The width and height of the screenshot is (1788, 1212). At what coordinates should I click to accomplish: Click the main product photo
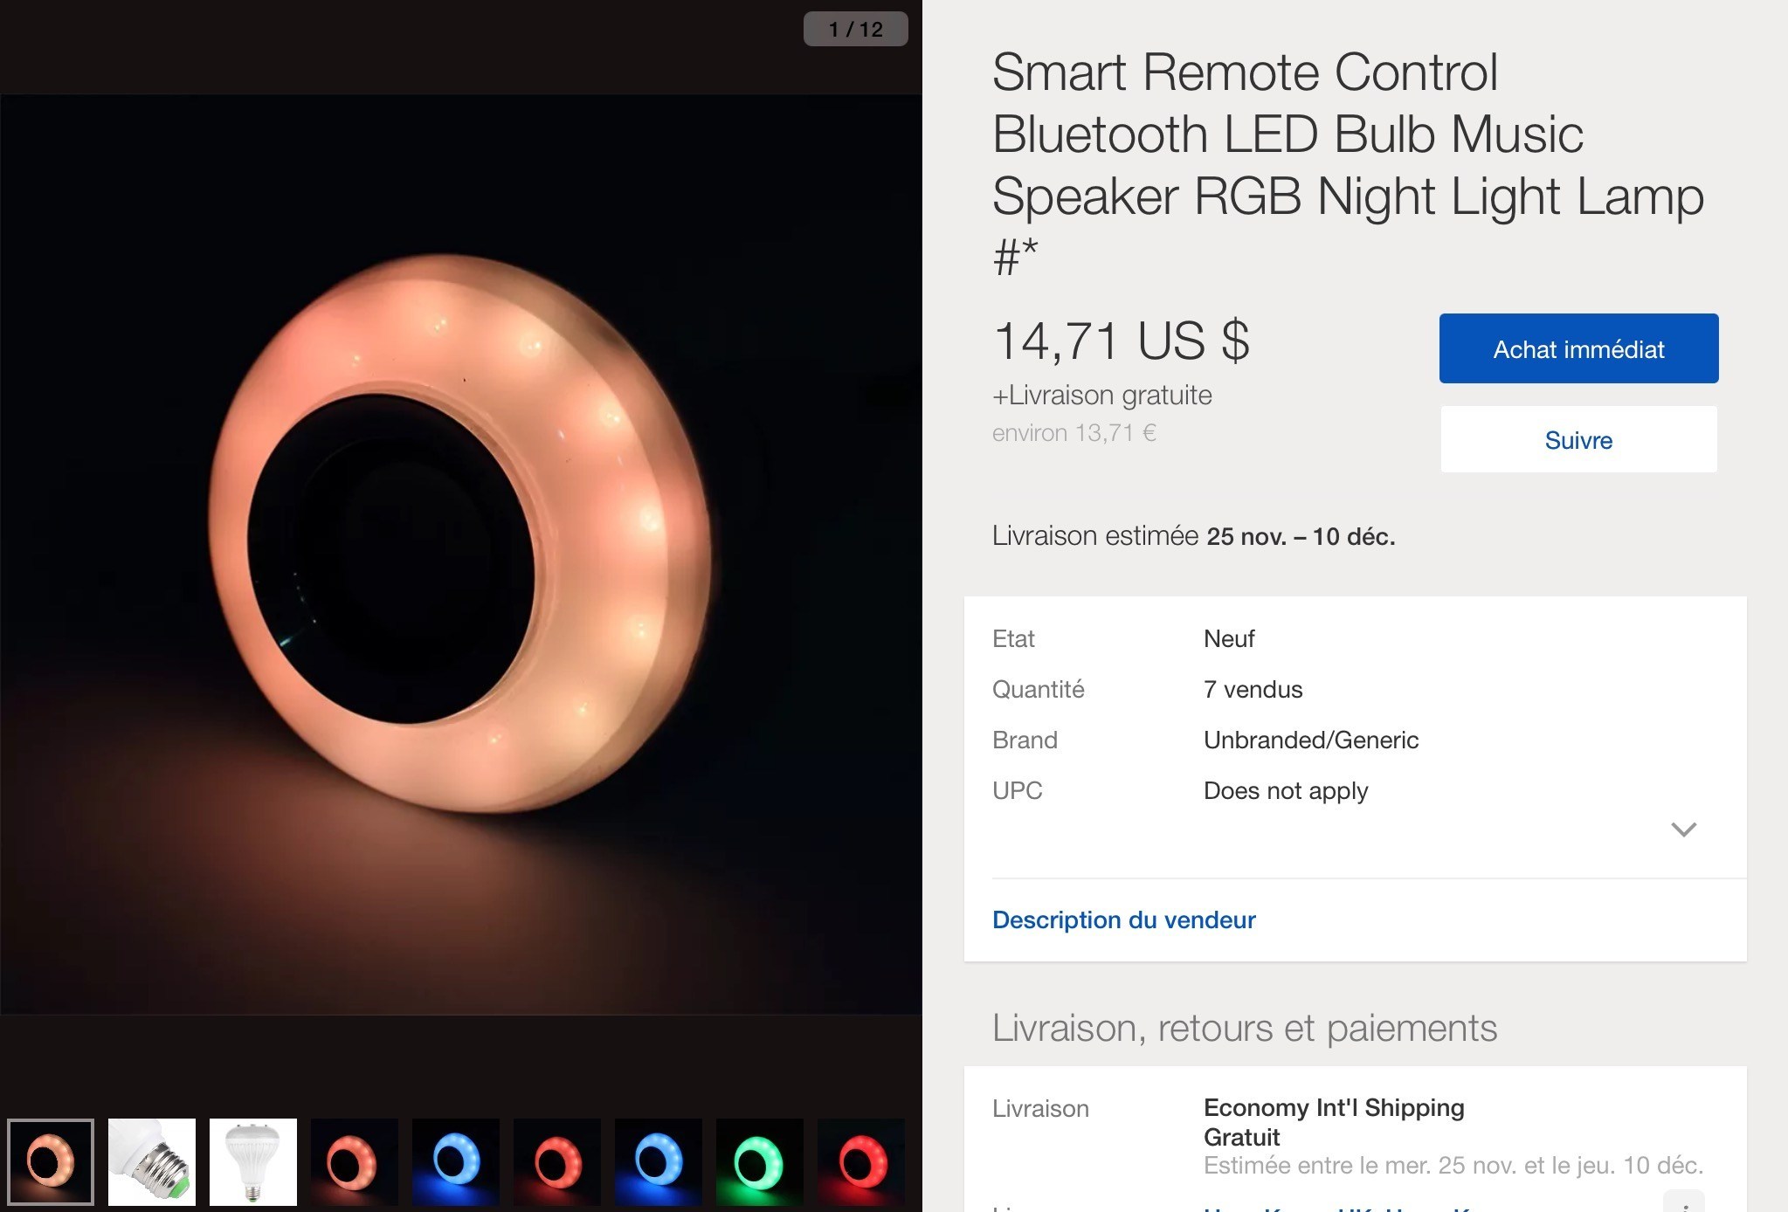pos(461,554)
